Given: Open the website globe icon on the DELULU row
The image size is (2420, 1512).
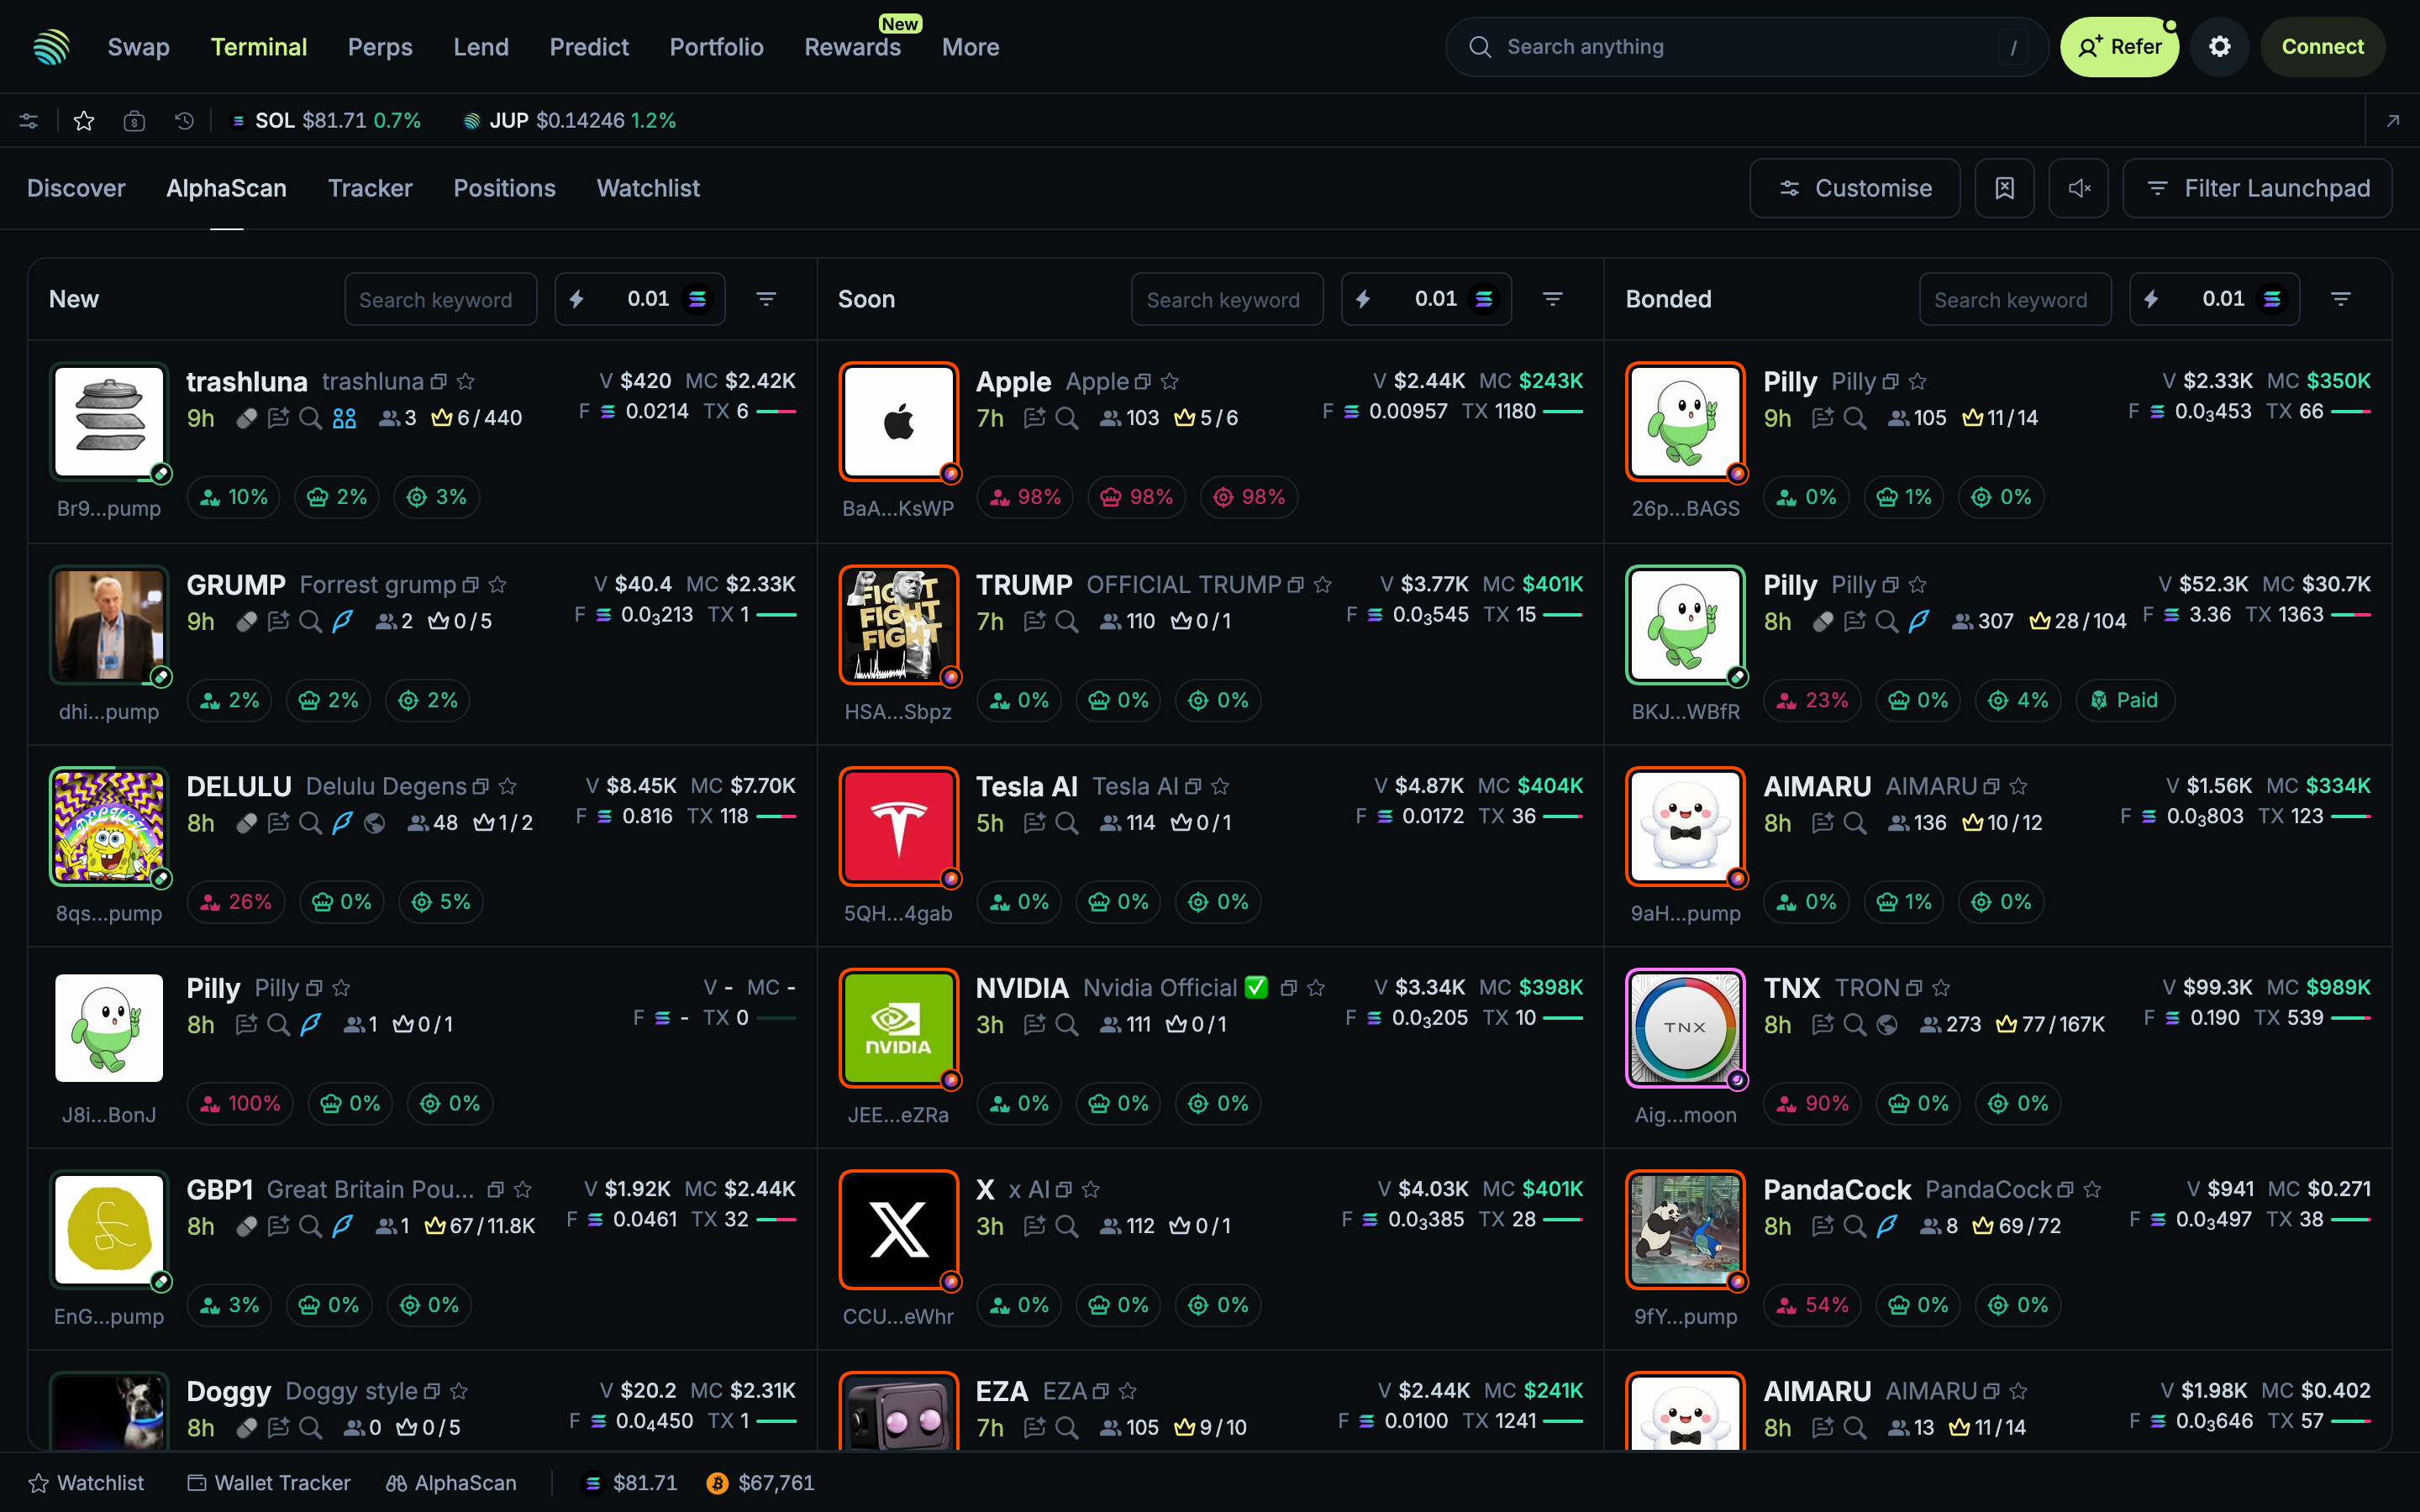Looking at the screenshot, I should click(x=374, y=823).
